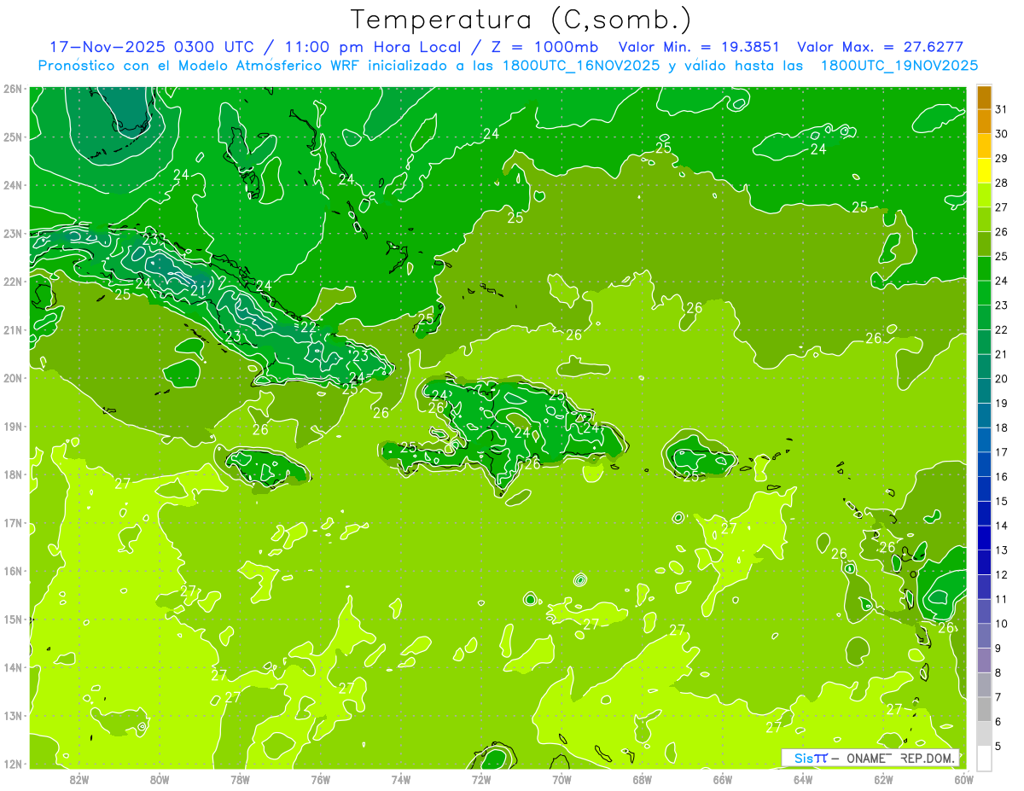Image resolution: width=1024 pixels, height=791 pixels.
Task: Pick the purple swatch between 9 and 10
Action: [x=984, y=636]
